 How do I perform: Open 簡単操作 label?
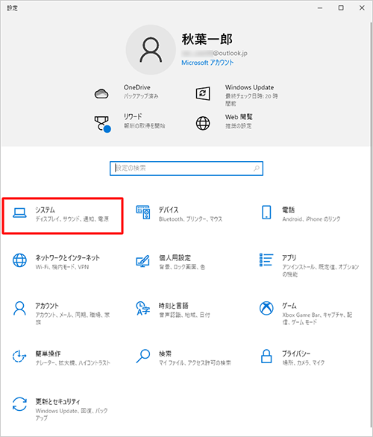[48, 353]
